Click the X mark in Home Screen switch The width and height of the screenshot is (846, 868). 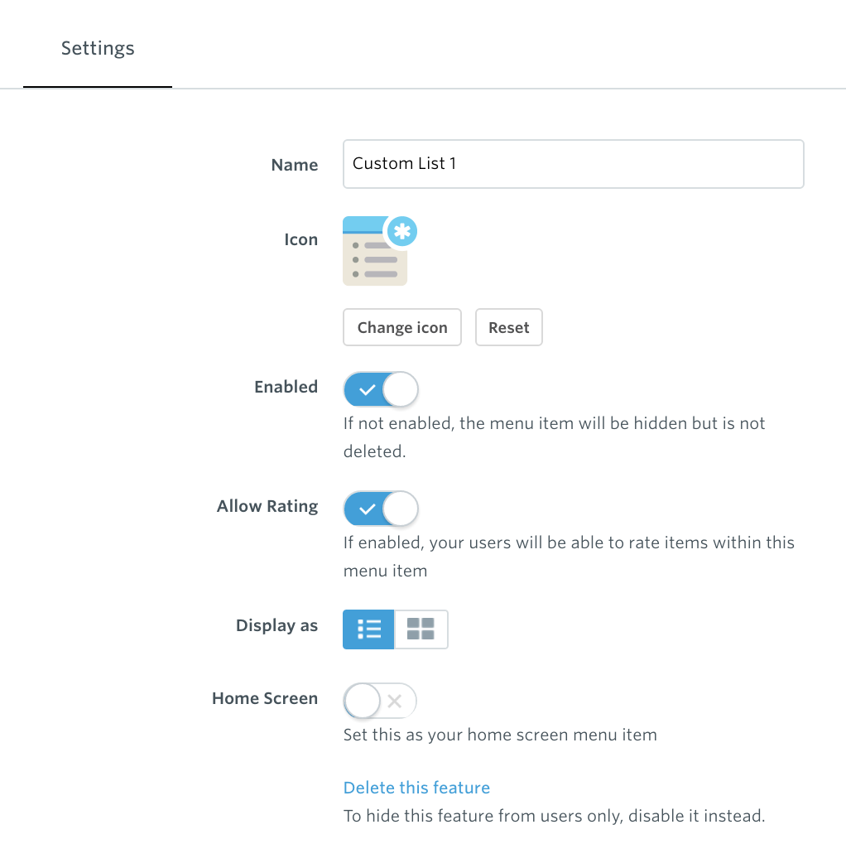(x=395, y=702)
